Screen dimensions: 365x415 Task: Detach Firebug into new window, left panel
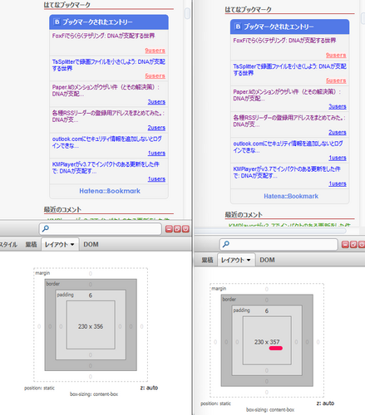(x=177, y=229)
